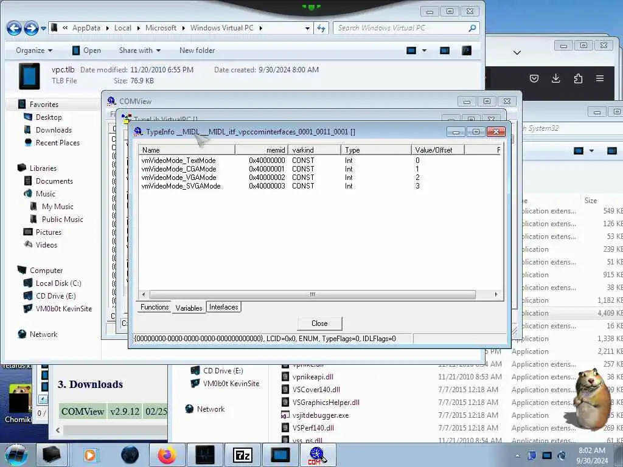Viewport: 623px width, 467px height.
Task: Click the Videos library icon
Action: point(28,244)
